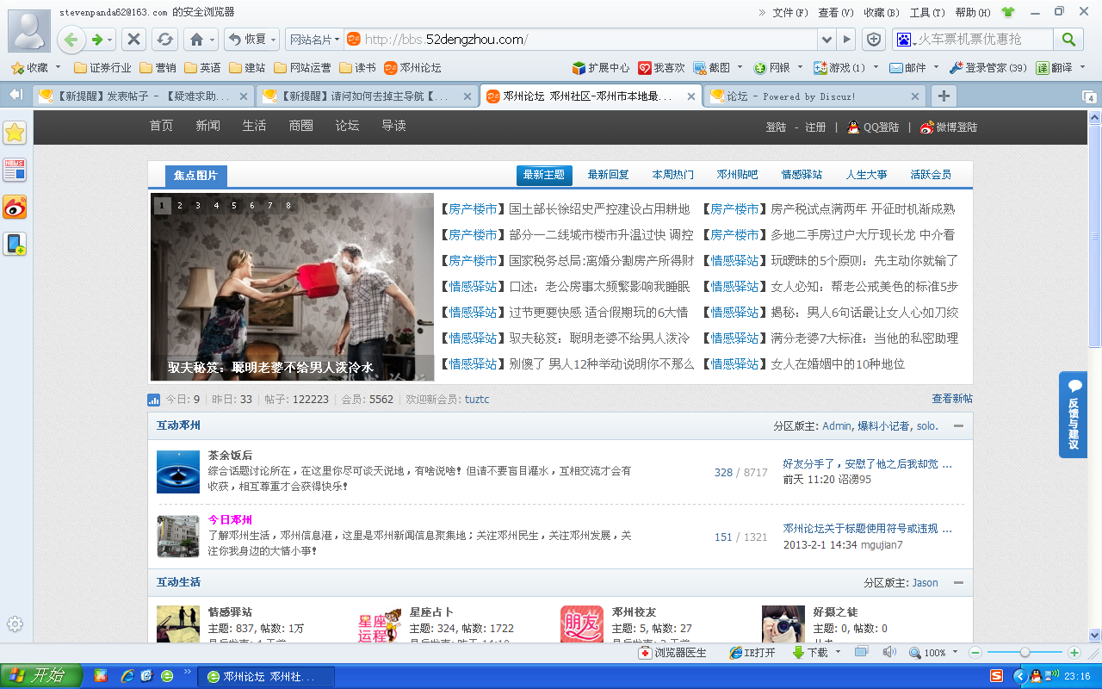Collapse the sidebar with the arrow icon

point(15,93)
